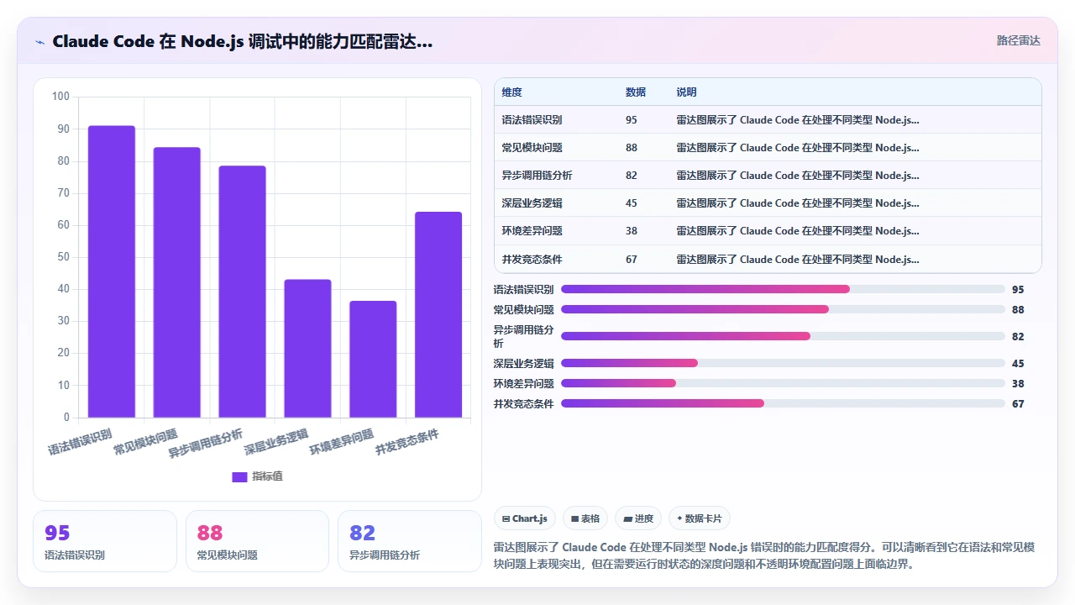Click the 并发竞态条件 progress bar
The width and height of the screenshot is (1075, 605).
783,403
